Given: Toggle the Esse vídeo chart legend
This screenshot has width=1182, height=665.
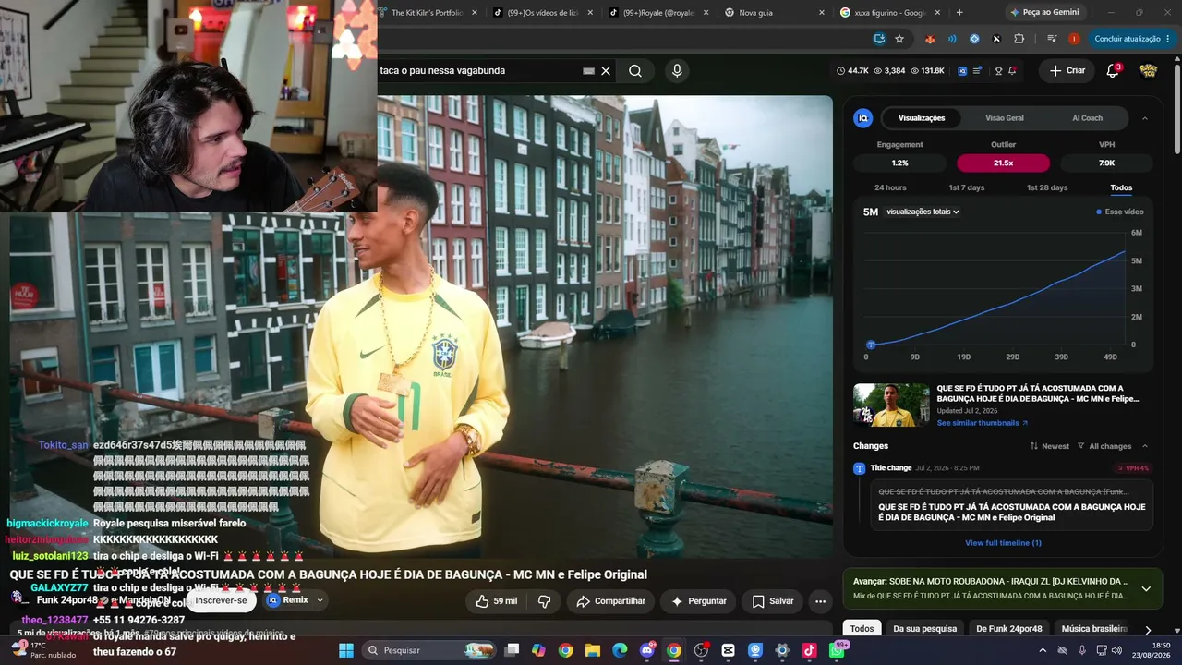Looking at the screenshot, I should [x=1119, y=212].
